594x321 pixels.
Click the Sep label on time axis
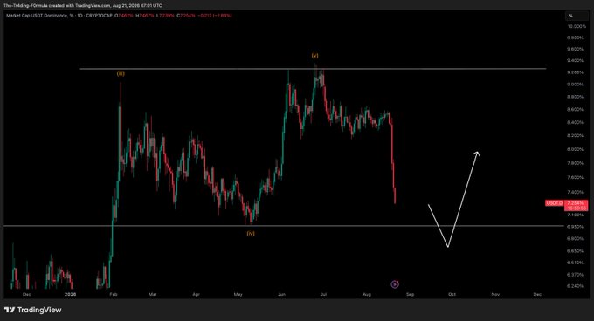click(x=411, y=294)
